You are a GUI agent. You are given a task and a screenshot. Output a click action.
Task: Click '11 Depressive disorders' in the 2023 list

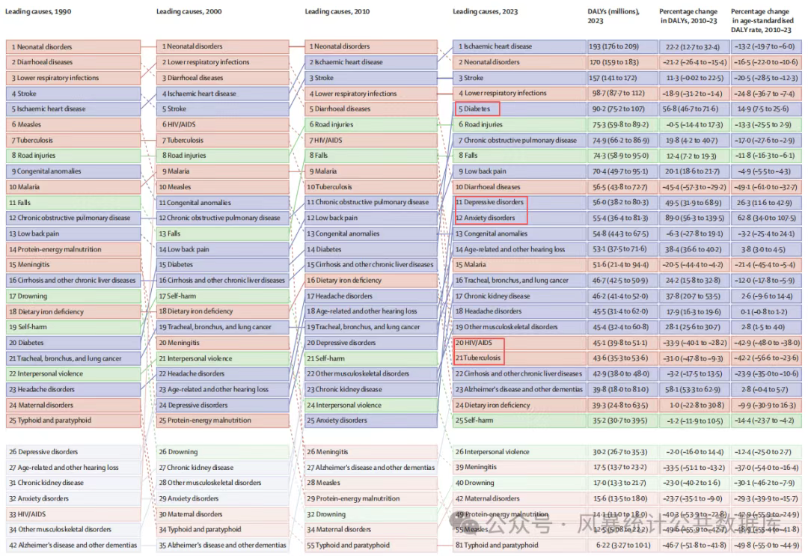click(490, 203)
